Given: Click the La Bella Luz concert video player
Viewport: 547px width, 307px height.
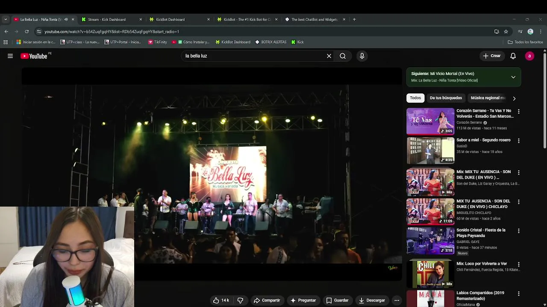Looking at the screenshot, I should coord(212,174).
